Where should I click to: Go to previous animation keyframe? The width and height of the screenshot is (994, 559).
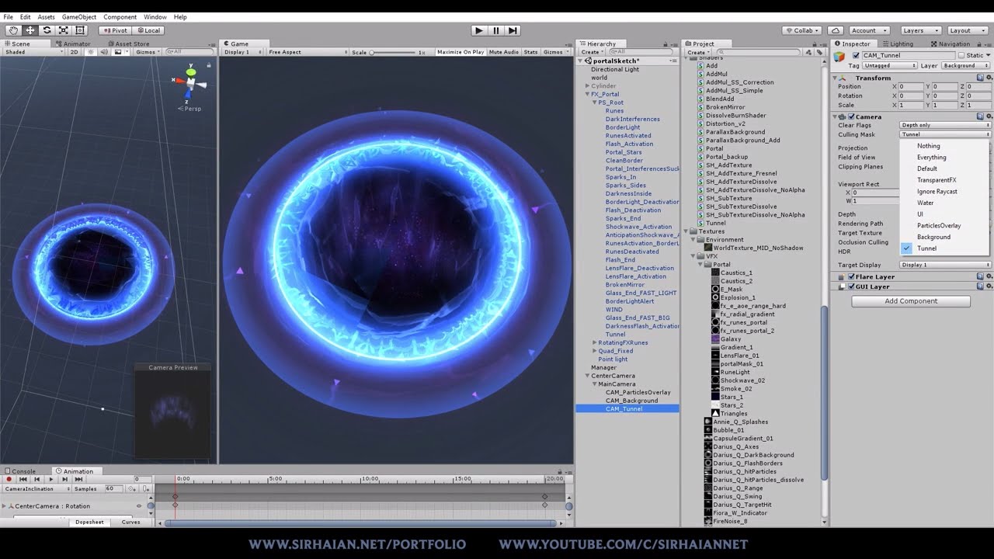[36, 479]
